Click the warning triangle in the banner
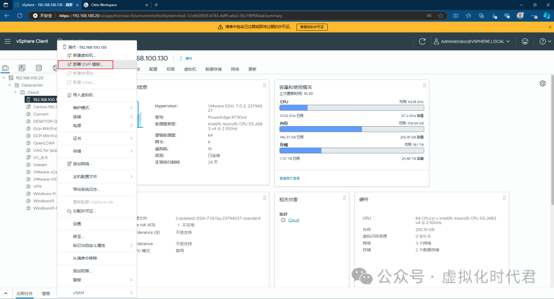Image resolution: width=554 pixels, height=299 pixels. [221, 27]
